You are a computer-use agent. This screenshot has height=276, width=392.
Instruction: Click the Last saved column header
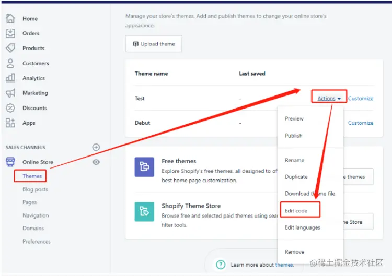[252, 74]
